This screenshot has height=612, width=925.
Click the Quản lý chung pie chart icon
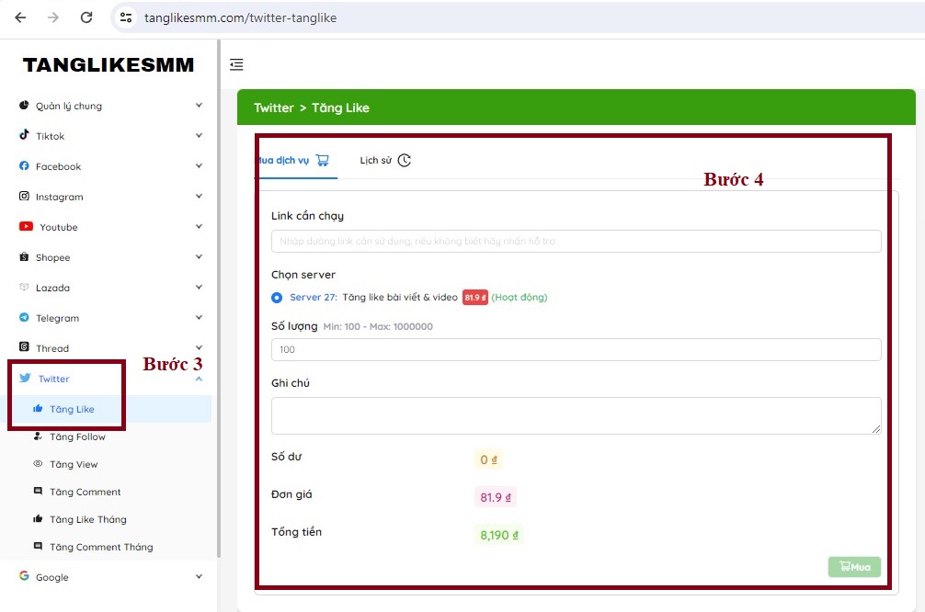(x=24, y=106)
